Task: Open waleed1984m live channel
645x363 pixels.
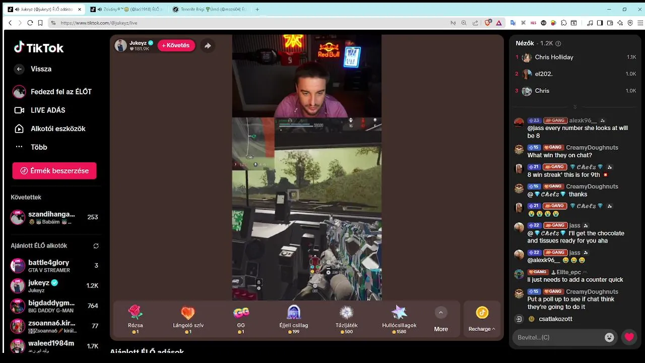Action: pos(54,346)
